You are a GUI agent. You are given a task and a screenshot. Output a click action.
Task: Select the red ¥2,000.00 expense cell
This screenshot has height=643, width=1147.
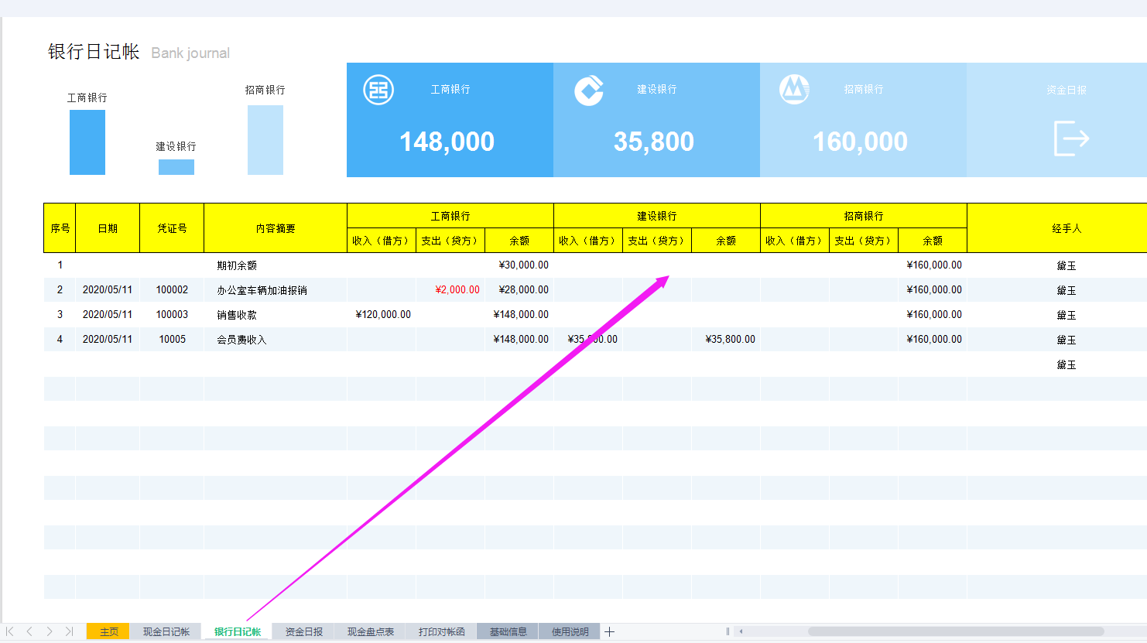(x=450, y=290)
